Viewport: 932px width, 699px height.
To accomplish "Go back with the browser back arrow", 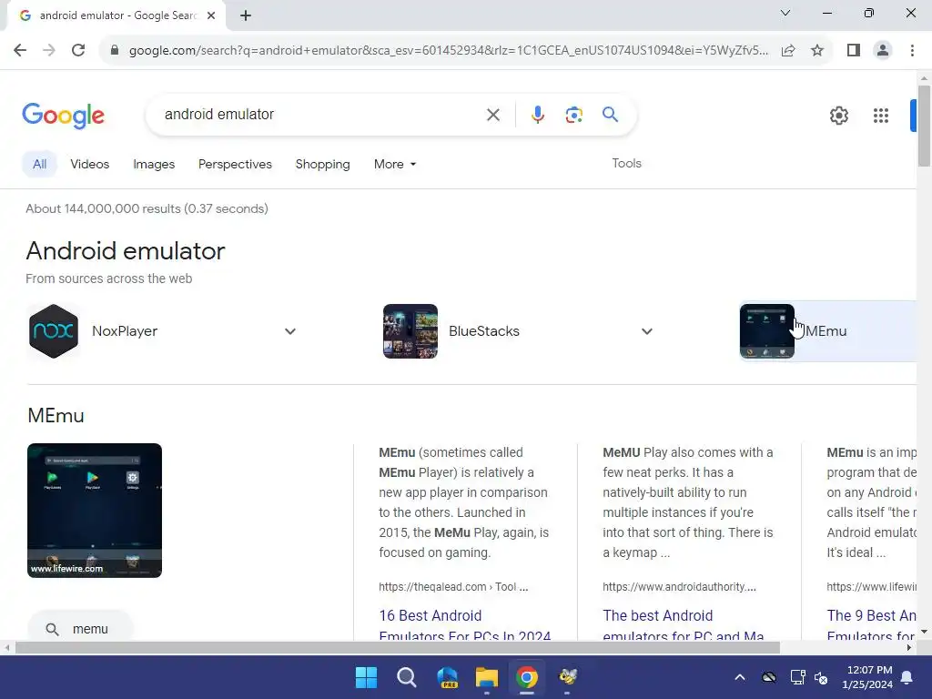I will pyautogui.click(x=20, y=50).
